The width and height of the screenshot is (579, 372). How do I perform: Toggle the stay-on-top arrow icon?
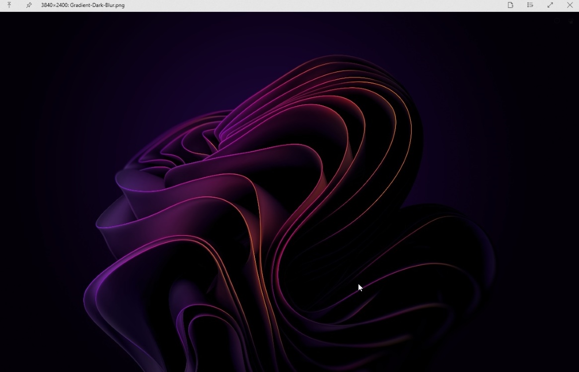coord(9,5)
